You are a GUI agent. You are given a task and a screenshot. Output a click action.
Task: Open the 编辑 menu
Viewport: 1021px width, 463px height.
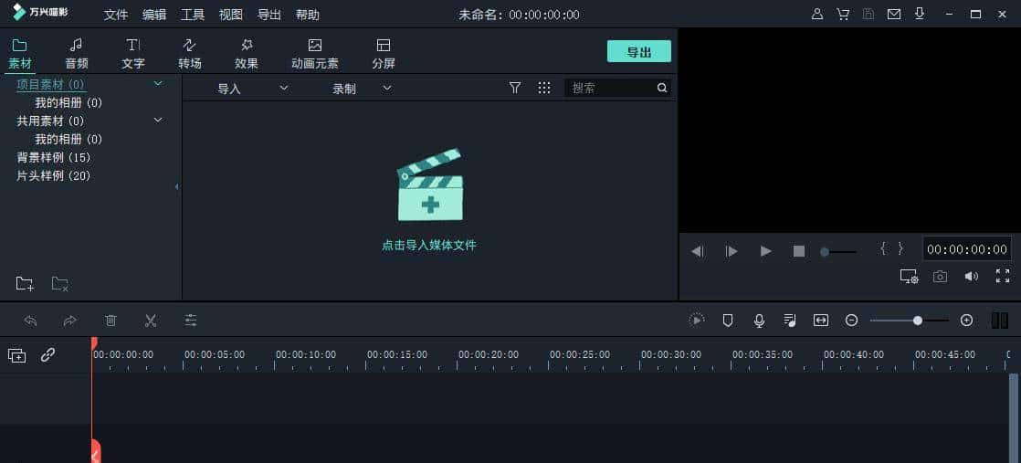click(154, 15)
